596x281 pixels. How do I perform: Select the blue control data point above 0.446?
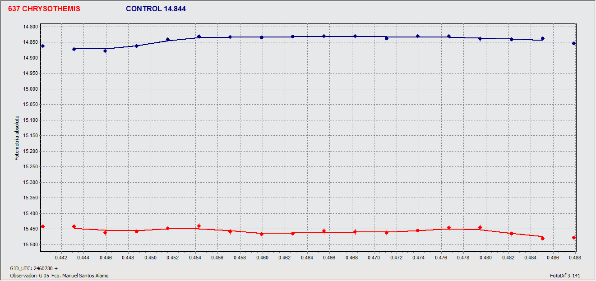coord(105,51)
